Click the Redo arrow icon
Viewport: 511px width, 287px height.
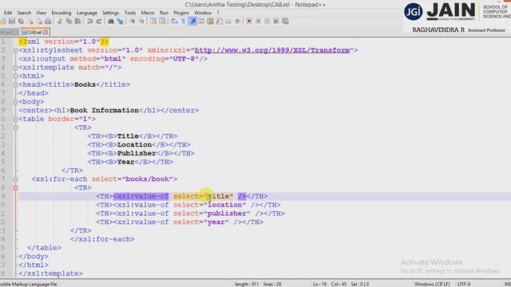99,22
